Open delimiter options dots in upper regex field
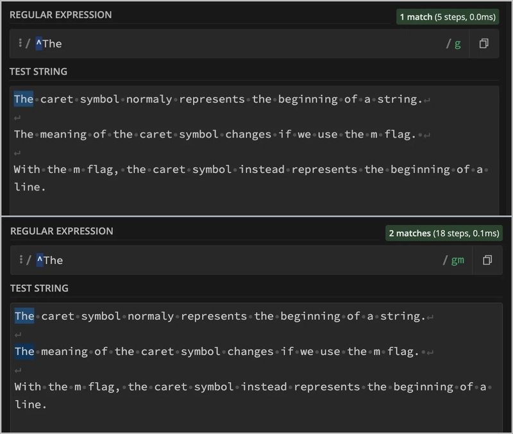 [21, 44]
